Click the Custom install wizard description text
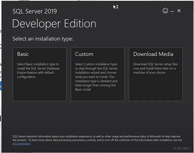 point(96,77)
